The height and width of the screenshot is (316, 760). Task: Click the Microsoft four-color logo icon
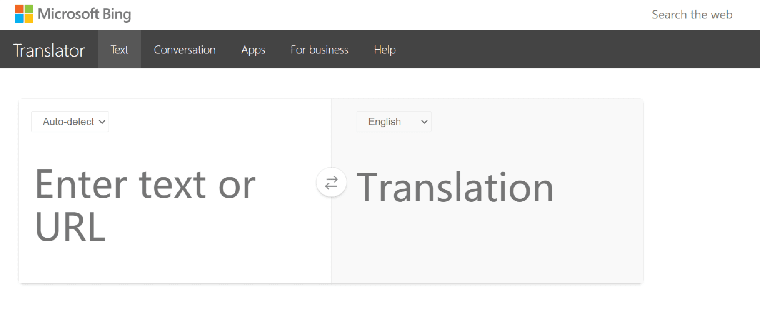[24, 14]
